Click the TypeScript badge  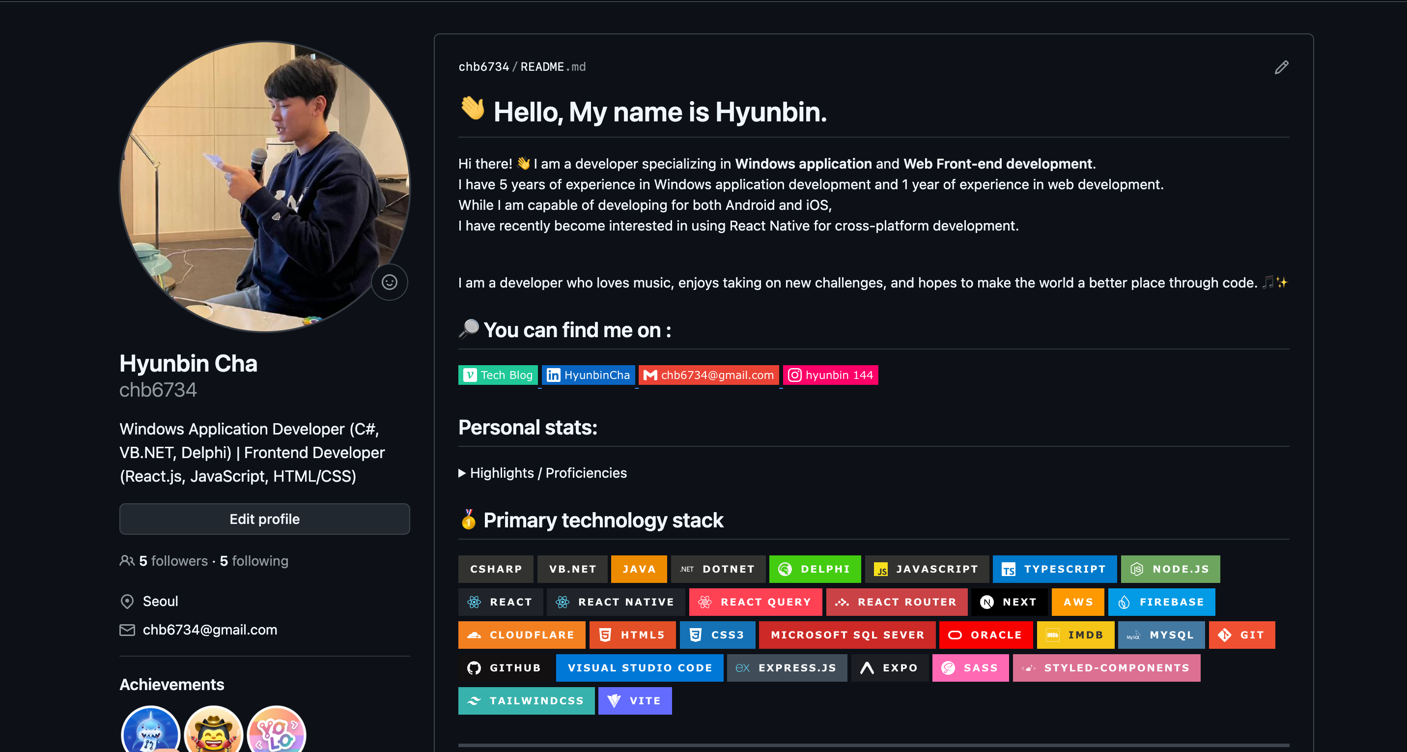tap(1054, 569)
